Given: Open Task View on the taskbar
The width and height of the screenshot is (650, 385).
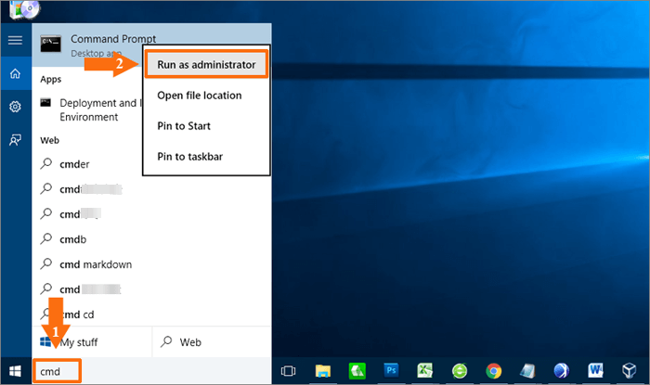Looking at the screenshot, I should pos(288,371).
